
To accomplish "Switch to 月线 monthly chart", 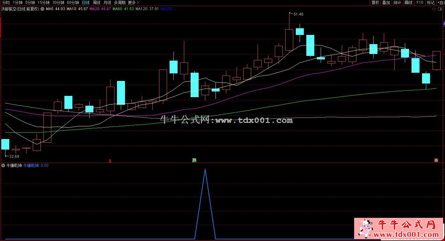I will [107, 3].
